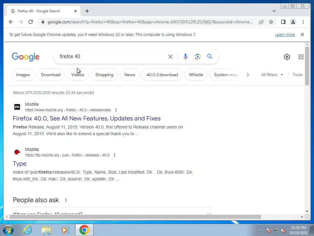Switch to Shopping results
The height and width of the screenshot is (236, 314).
(104, 75)
